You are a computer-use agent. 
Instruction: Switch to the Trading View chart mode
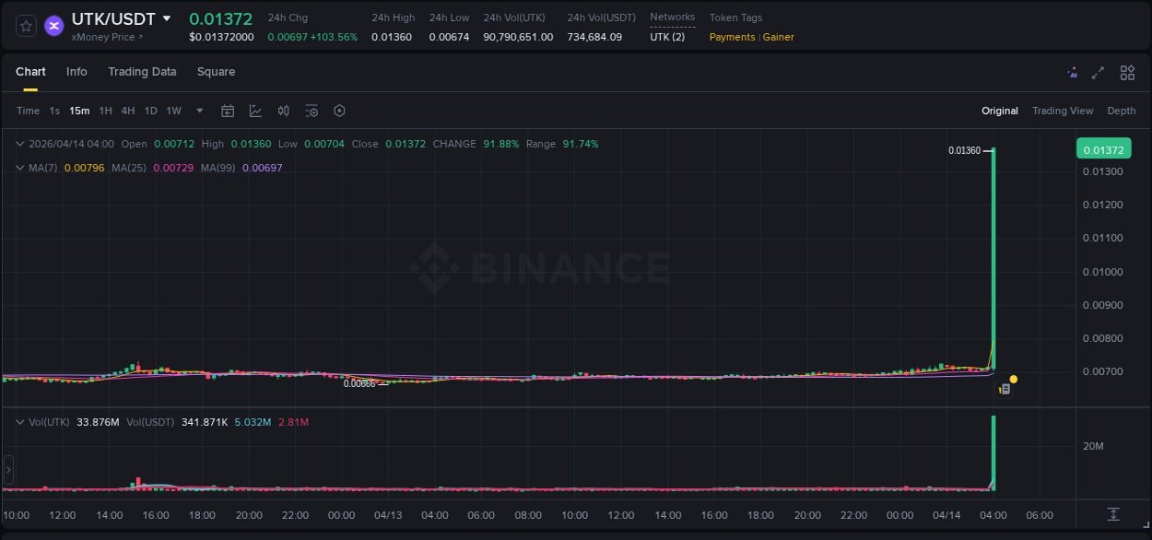point(1062,111)
